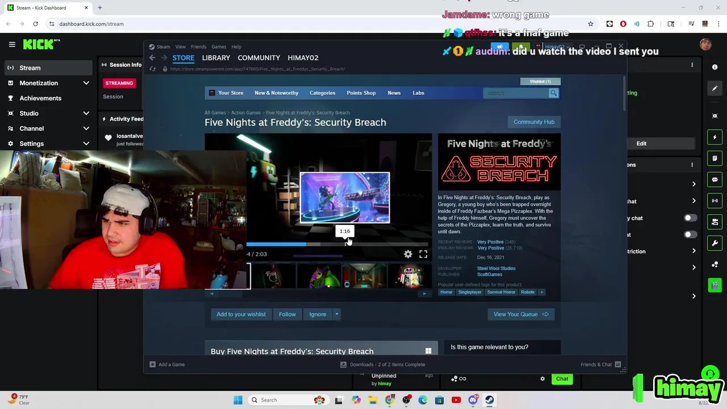Bookmark the page with the Chrome star
The width and height of the screenshot is (727, 409).
click(x=591, y=24)
